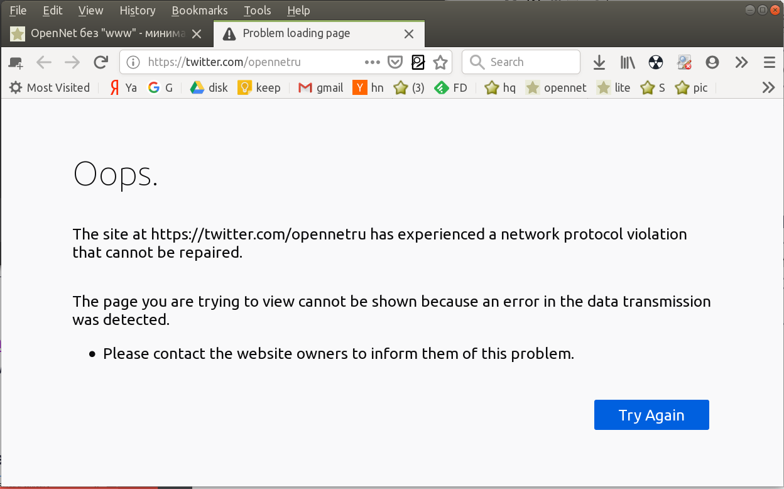Open page actions three-dots menu
784x489 pixels.
point(373,62)
